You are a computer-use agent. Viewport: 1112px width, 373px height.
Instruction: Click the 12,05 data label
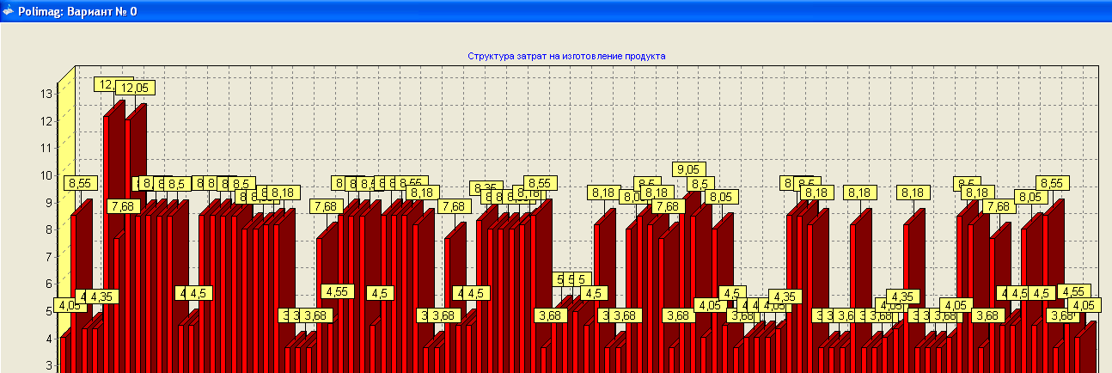point(136,88)
